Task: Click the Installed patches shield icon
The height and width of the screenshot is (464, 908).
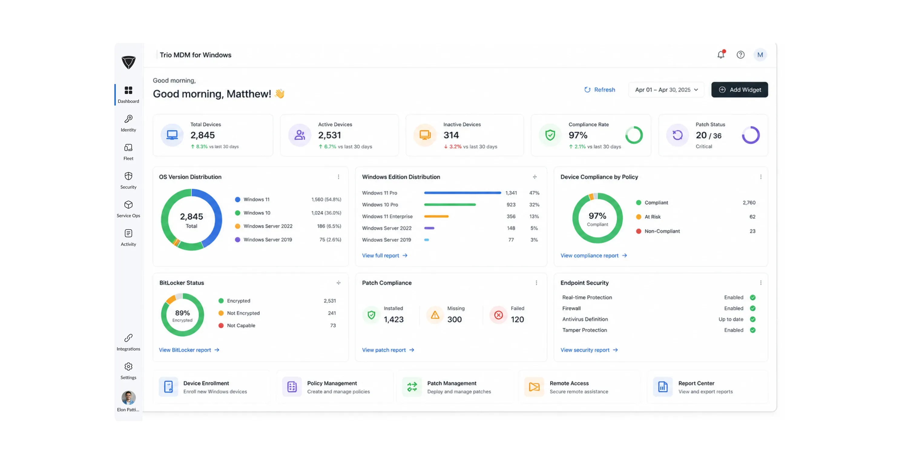Action: pyautogui.click(x=371, y=315)
